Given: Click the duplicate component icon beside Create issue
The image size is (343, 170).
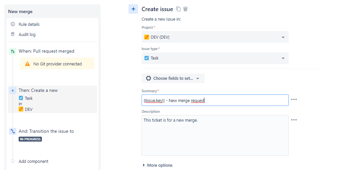Looking at the screenshot, I should (179, 9).
